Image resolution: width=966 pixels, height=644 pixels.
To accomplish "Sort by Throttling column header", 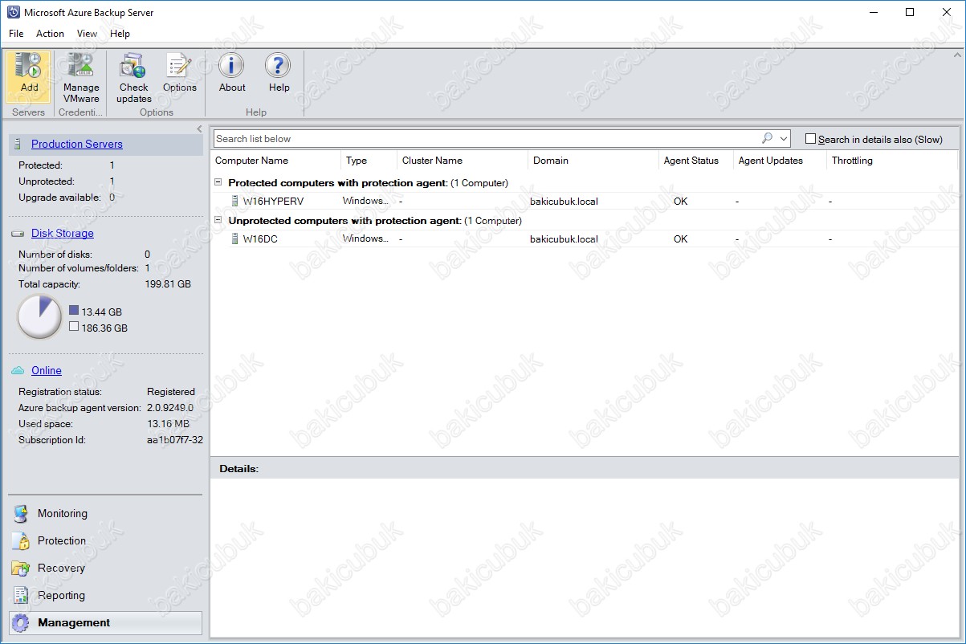I will [x=893, y=161].
